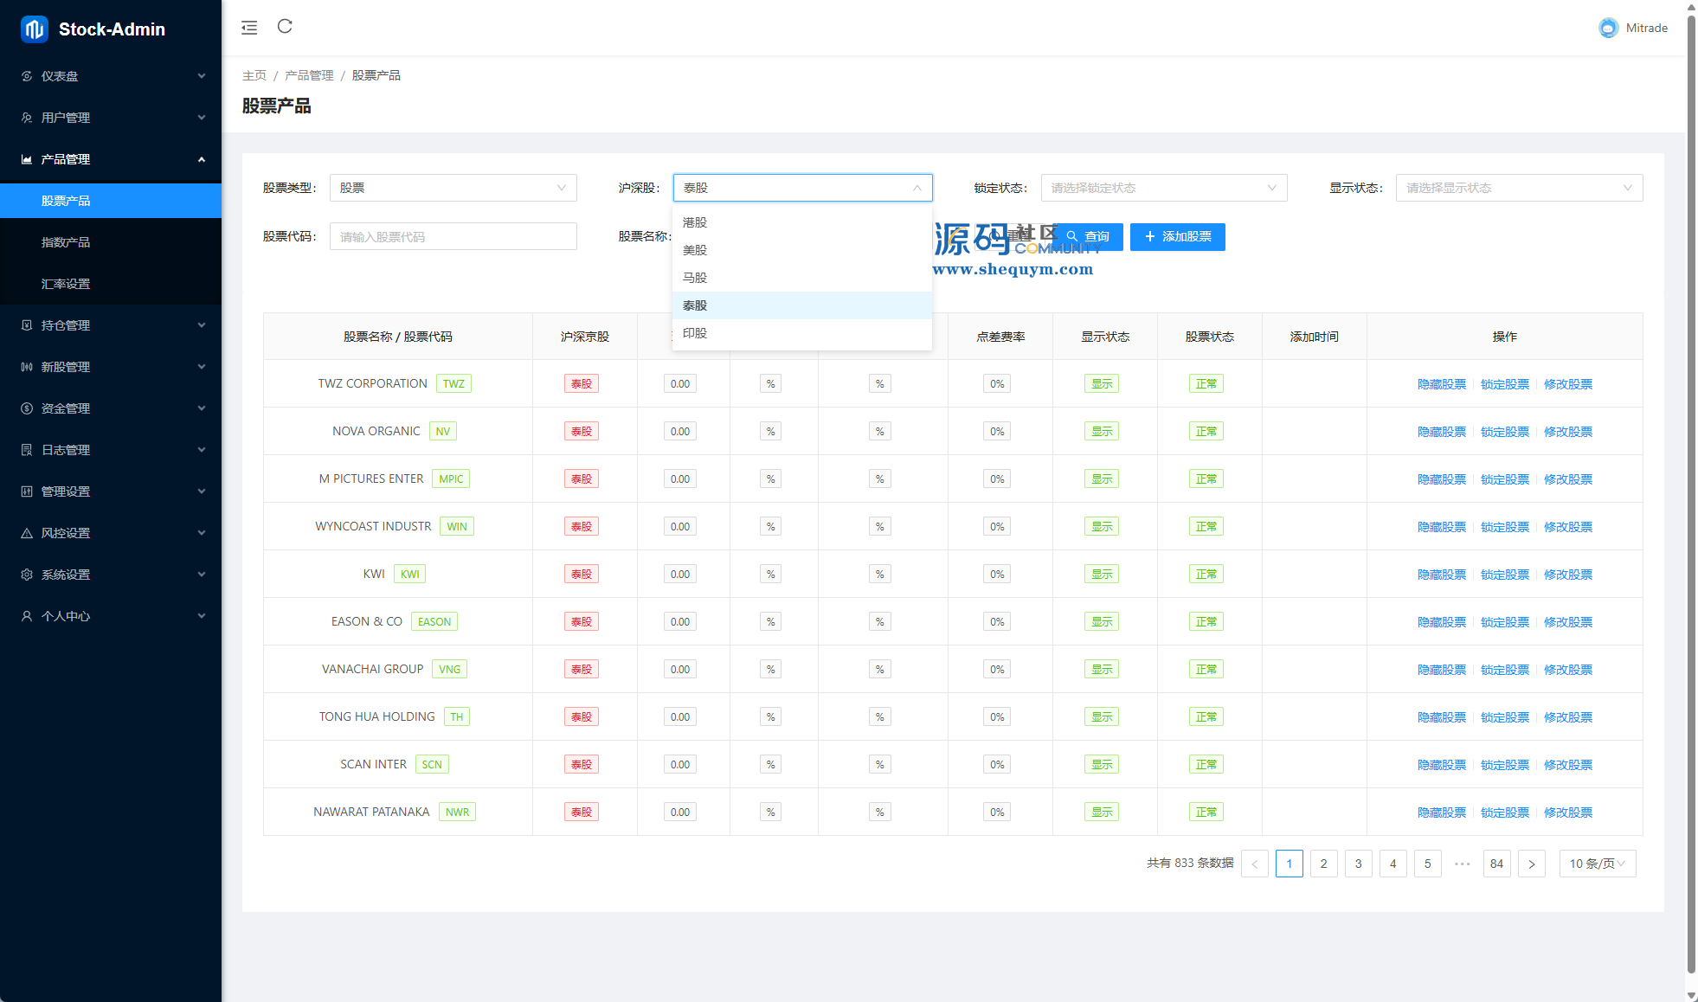Click the sidebar collapse menu icon
Image resolution: width=1698 pixels, height=1002 pixels.
coord(249,28)
